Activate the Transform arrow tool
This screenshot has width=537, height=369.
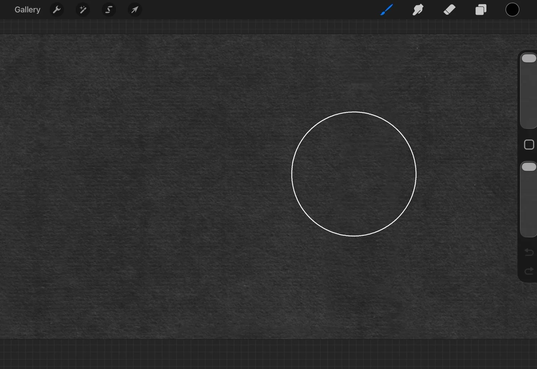[135, 10]
